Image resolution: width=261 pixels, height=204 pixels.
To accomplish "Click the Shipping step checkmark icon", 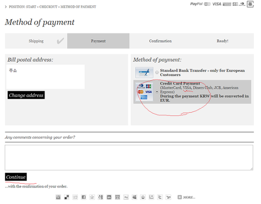I will click(x=61, y=41).
